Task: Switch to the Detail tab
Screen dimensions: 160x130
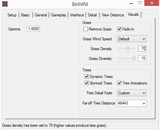Action: [x=92, y=15]
